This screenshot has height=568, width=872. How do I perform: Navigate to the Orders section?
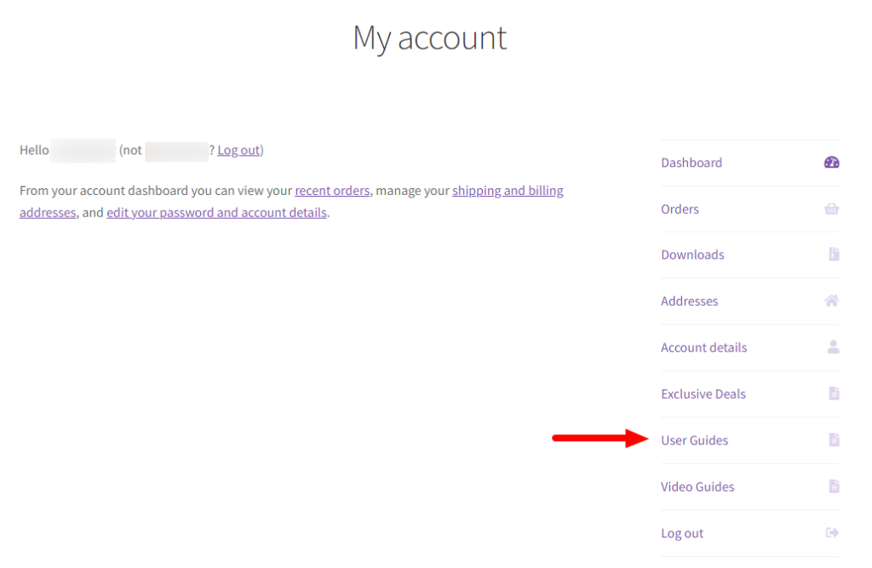tap(680, 208)
